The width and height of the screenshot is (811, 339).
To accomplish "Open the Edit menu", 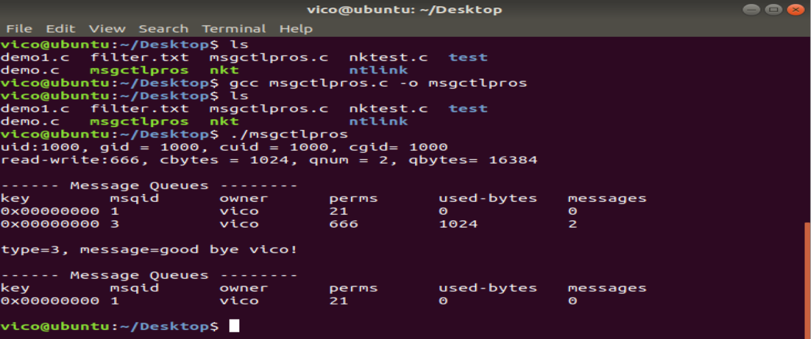I will [x=60, y=29].
